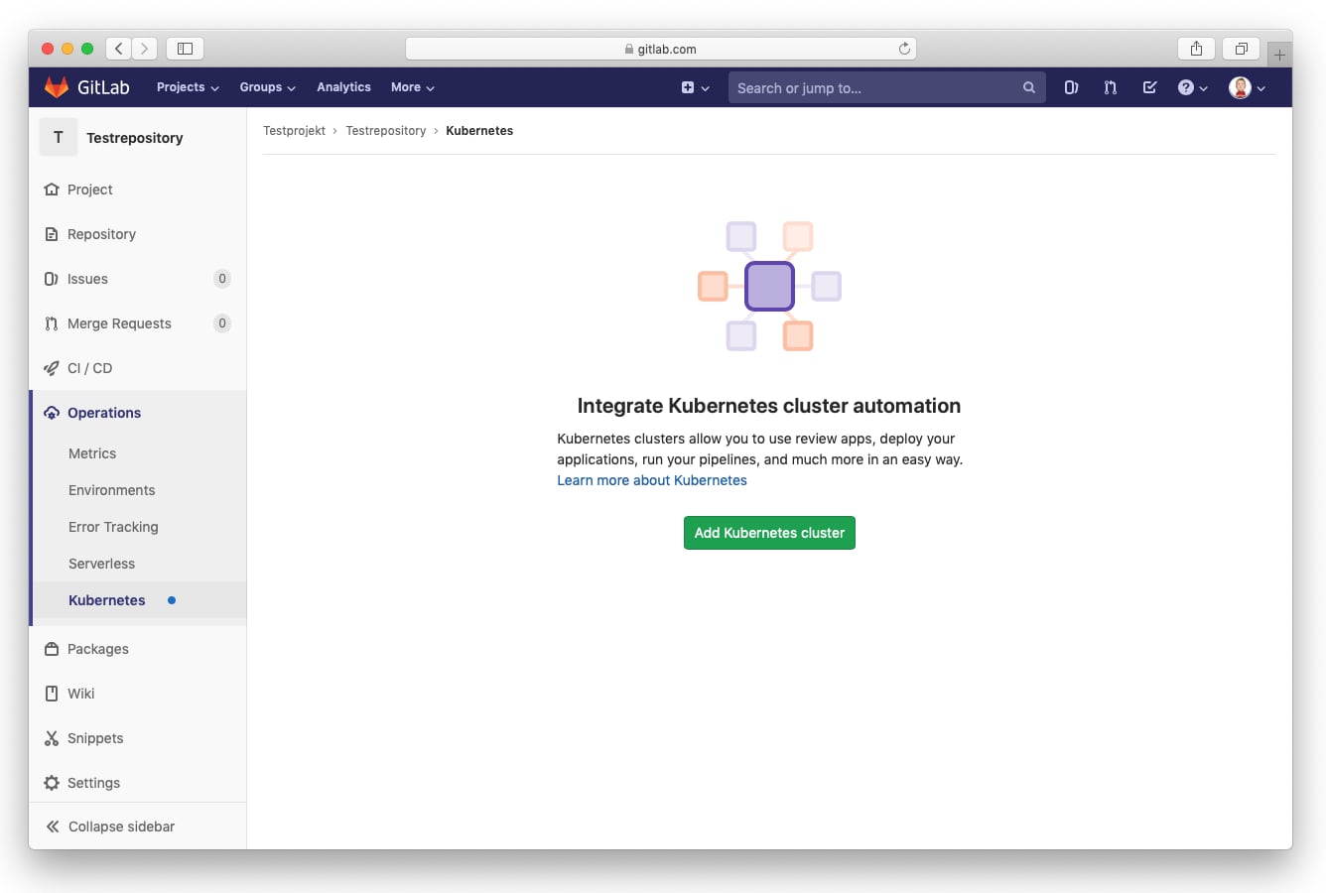The image size is (1326, 893).
Task: Select the Merge Requests sidebar icon
Action: tap(51, 323)
